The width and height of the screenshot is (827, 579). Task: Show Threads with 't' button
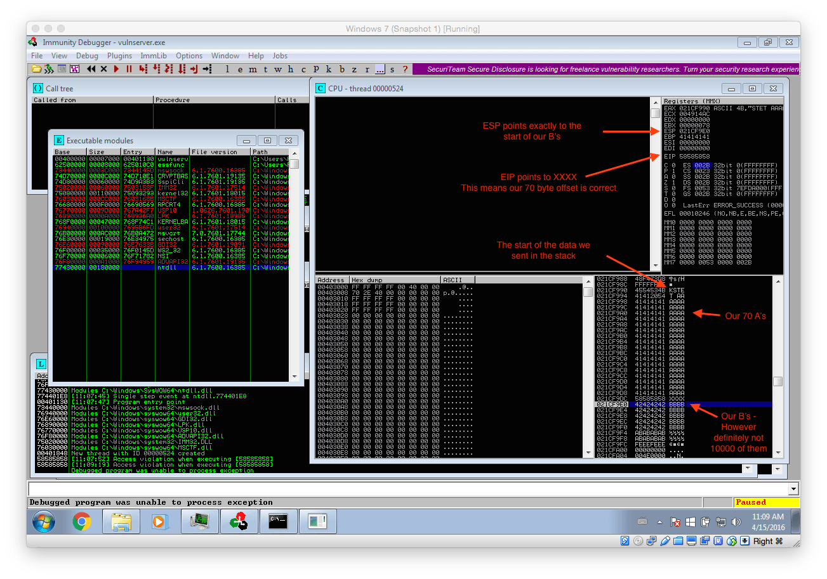click(265, 69)
